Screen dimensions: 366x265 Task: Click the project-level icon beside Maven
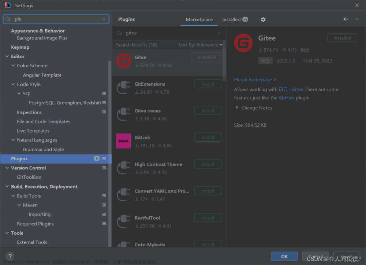tap(104, 205)
